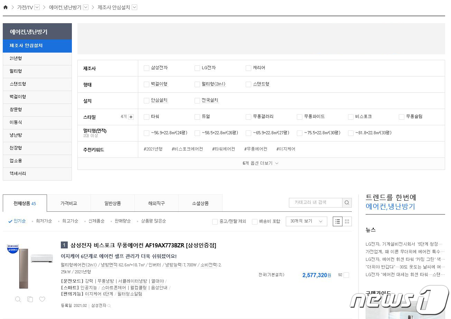
Task: Open 이동식 sidebar category
Action: (x=37, y=122)
